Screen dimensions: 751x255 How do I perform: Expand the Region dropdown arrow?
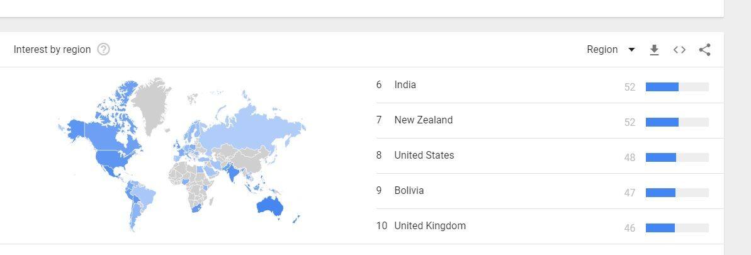[631, 50]
